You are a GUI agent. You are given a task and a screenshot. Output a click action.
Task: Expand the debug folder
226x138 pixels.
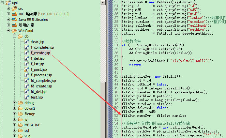[x=14, y=102]
